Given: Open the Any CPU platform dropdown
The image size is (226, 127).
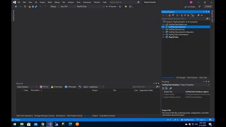Looking at the screenshot, I should pyautogui.click(x=67, y=6).
